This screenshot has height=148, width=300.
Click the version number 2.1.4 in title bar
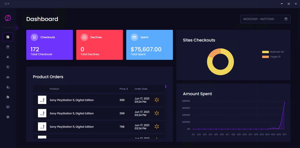click(x=7, y=4)
